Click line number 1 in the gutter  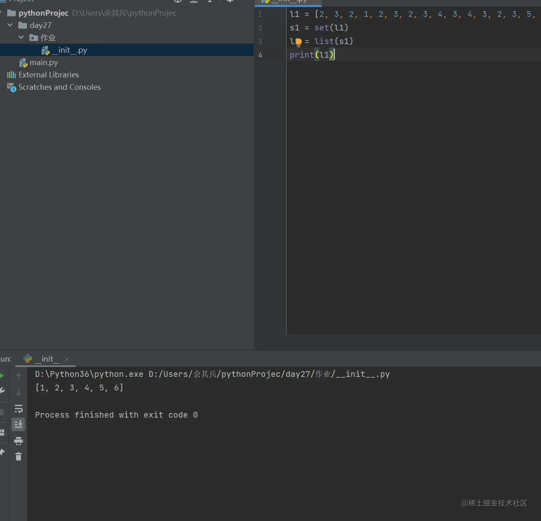pyautogui.click(x=260, y=14)
